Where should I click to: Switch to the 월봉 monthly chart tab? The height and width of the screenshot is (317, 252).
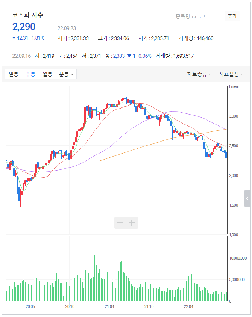pyautogui.click(x=47, y=74)
